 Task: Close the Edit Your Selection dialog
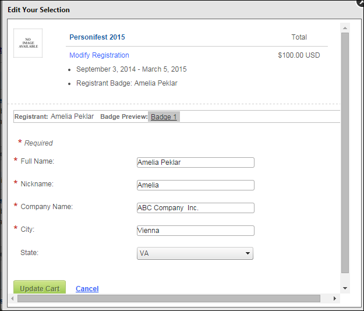[361, 2]
